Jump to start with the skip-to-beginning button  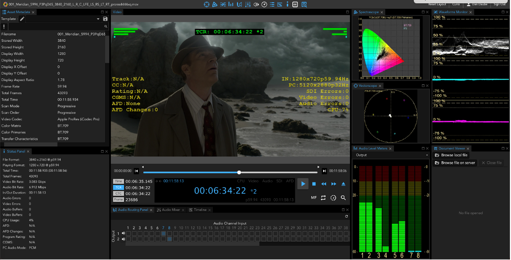click(x=137, y=171)
